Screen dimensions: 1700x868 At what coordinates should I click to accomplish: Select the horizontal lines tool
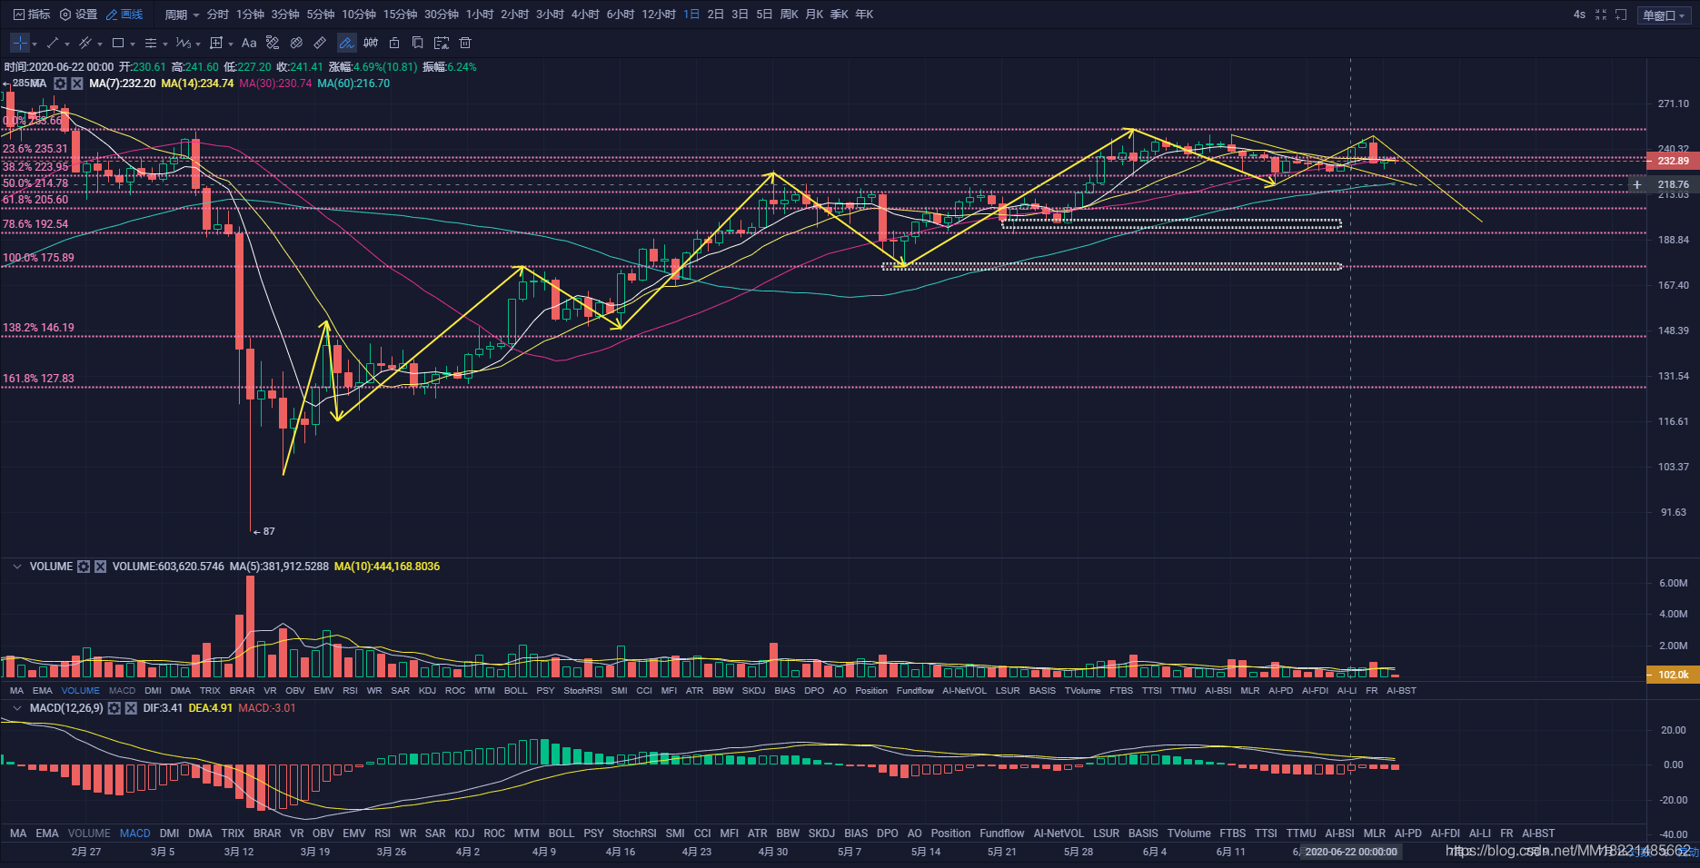151,43
